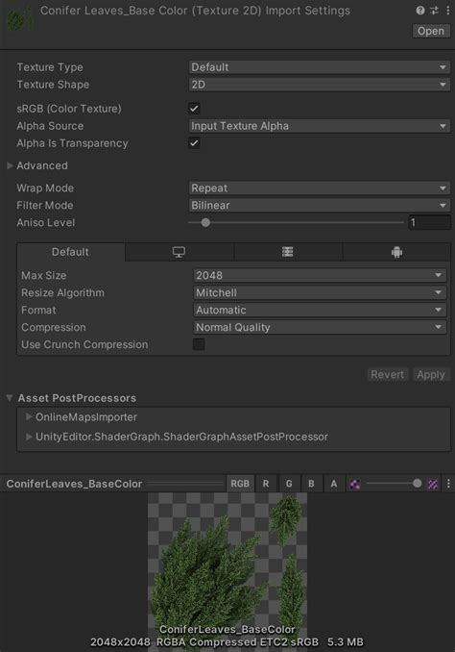Viewport: 455px width, 652px height.
Task: Open the Inspector header three-dot menu
Action: pyautogui.click(x=448, y=11)
